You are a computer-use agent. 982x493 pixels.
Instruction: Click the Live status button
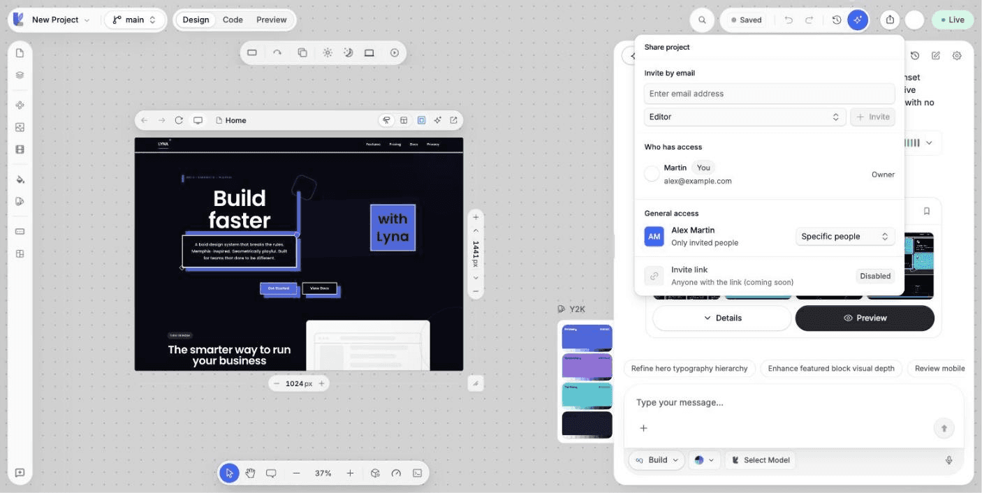pyautogui.click(x=953, y=20)
